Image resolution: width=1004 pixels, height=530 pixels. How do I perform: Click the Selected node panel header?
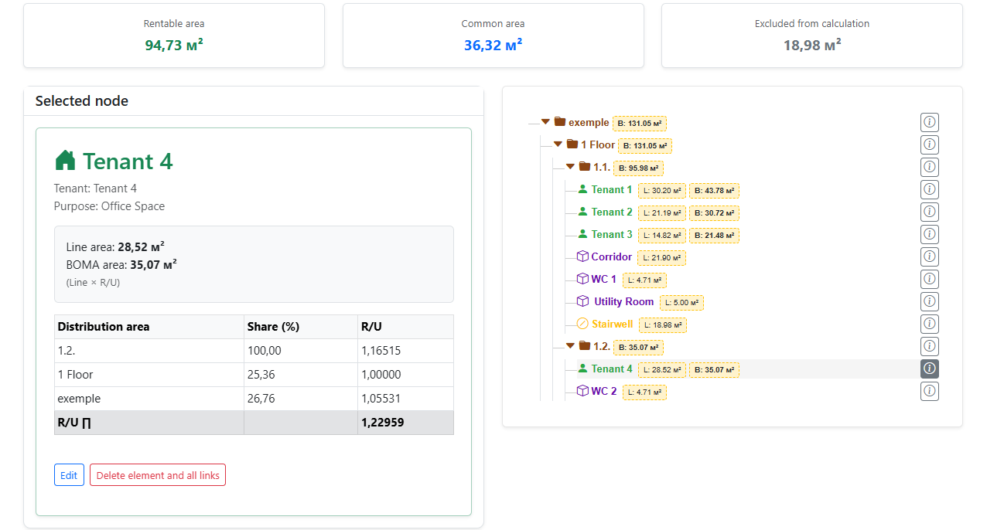click(x=254, y=101)
